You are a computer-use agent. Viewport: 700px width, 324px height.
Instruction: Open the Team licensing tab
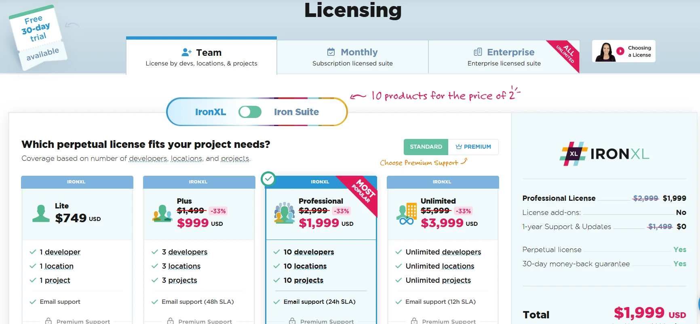(x=201, y=57)
